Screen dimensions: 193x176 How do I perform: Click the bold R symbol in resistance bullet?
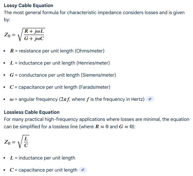(12, 51)
